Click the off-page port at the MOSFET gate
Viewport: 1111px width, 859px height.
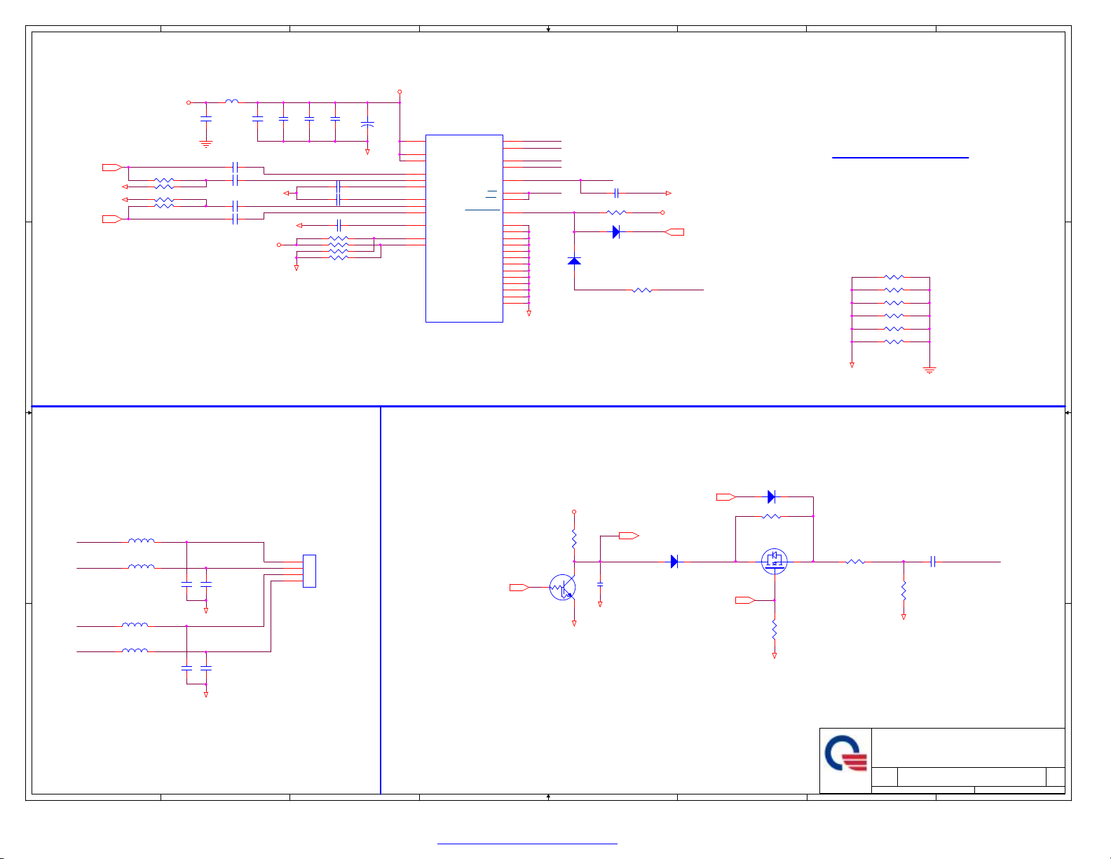(745, 600)
